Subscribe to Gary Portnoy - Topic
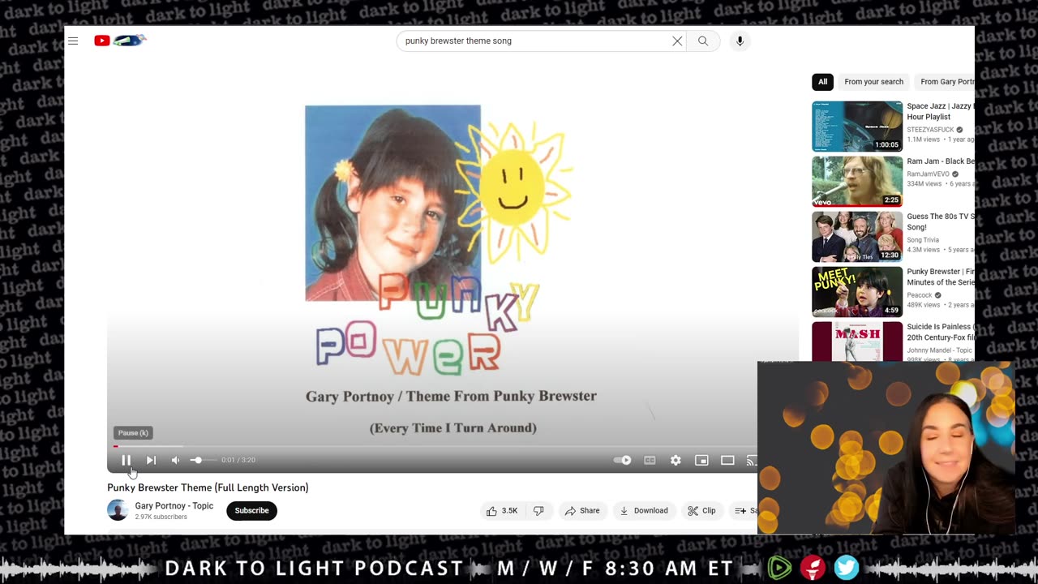Image resolution: width=1038 pixels, height=584 pixels. (251, 510)
